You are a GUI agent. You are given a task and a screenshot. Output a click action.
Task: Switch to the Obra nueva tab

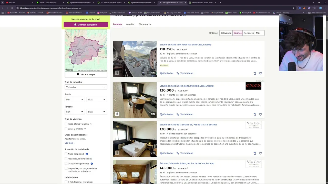145,24
